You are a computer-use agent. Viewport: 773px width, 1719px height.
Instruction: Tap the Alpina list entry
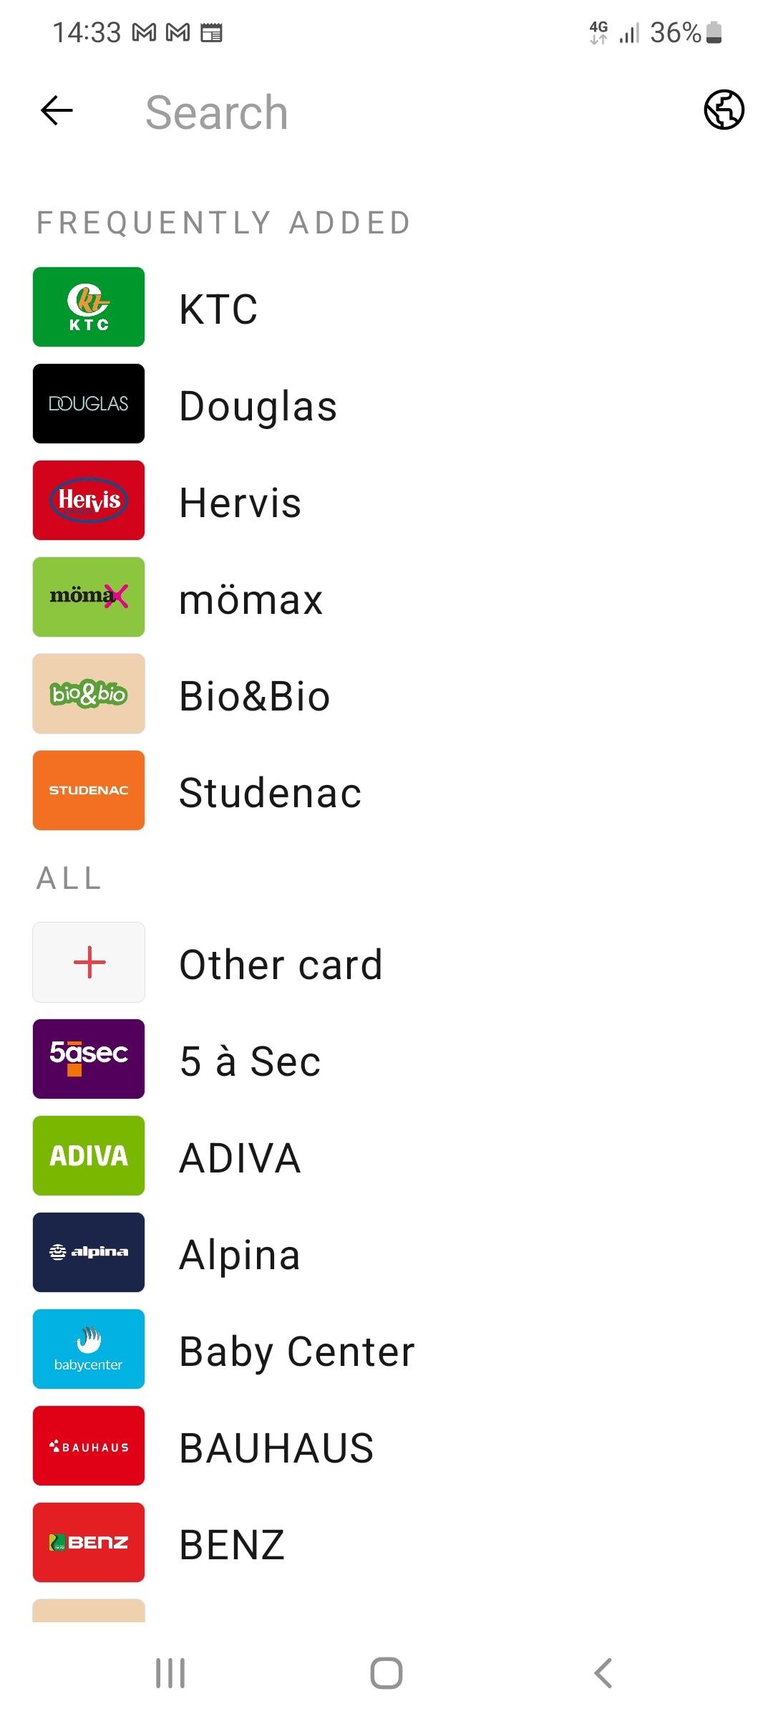[240, 1254]
